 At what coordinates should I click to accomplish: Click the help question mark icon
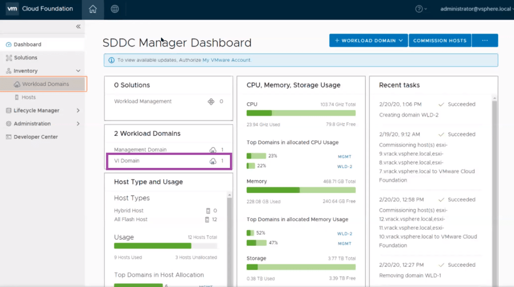pos(419,9)
